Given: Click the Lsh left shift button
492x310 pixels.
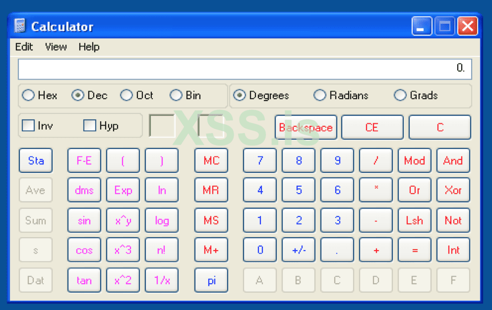Looking at the screenshot, I should pyautogui.click(x=415, y=220).
